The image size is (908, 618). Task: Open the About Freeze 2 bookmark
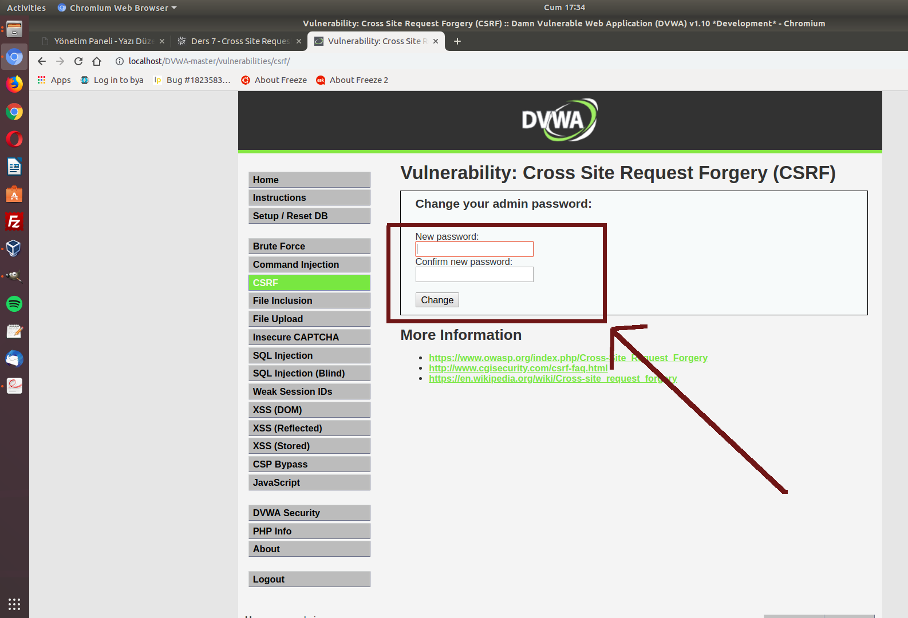[x=352, y=80]
